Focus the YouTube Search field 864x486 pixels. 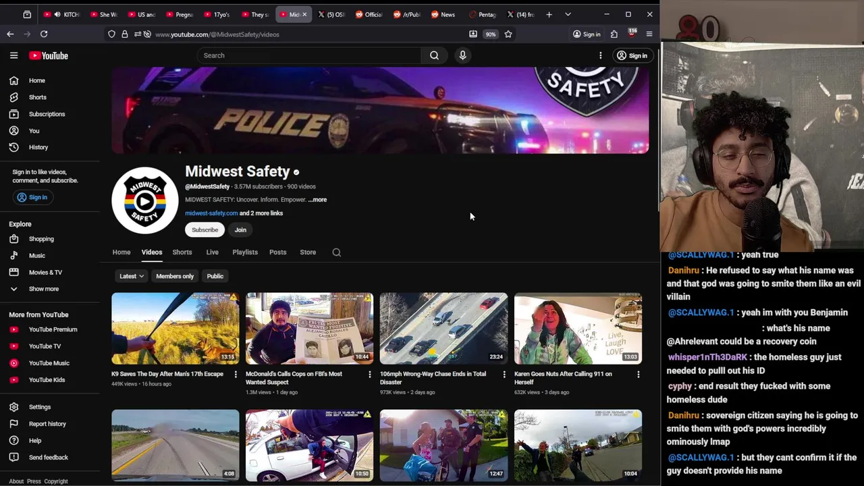(309, 55)
